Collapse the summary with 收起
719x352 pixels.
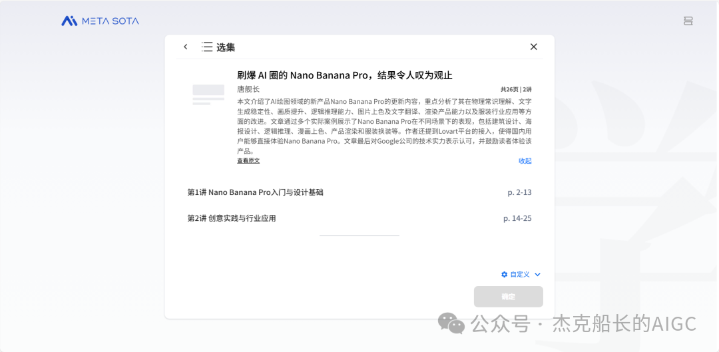(525, 161)
